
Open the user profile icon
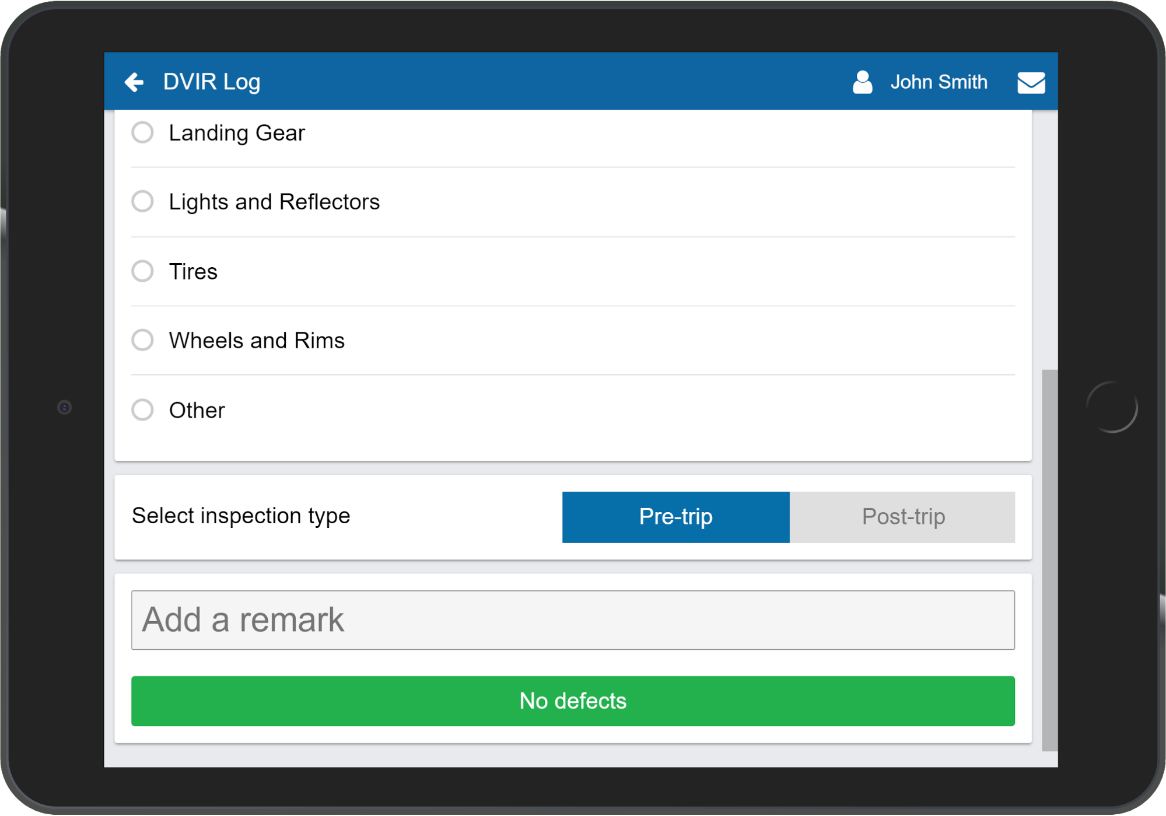[x=862, y=82]
